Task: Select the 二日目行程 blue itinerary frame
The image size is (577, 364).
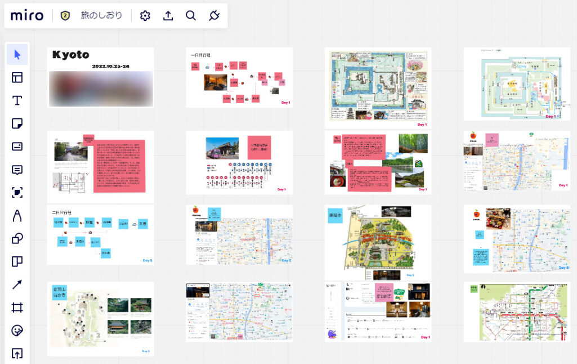Action: click(100, 235)
